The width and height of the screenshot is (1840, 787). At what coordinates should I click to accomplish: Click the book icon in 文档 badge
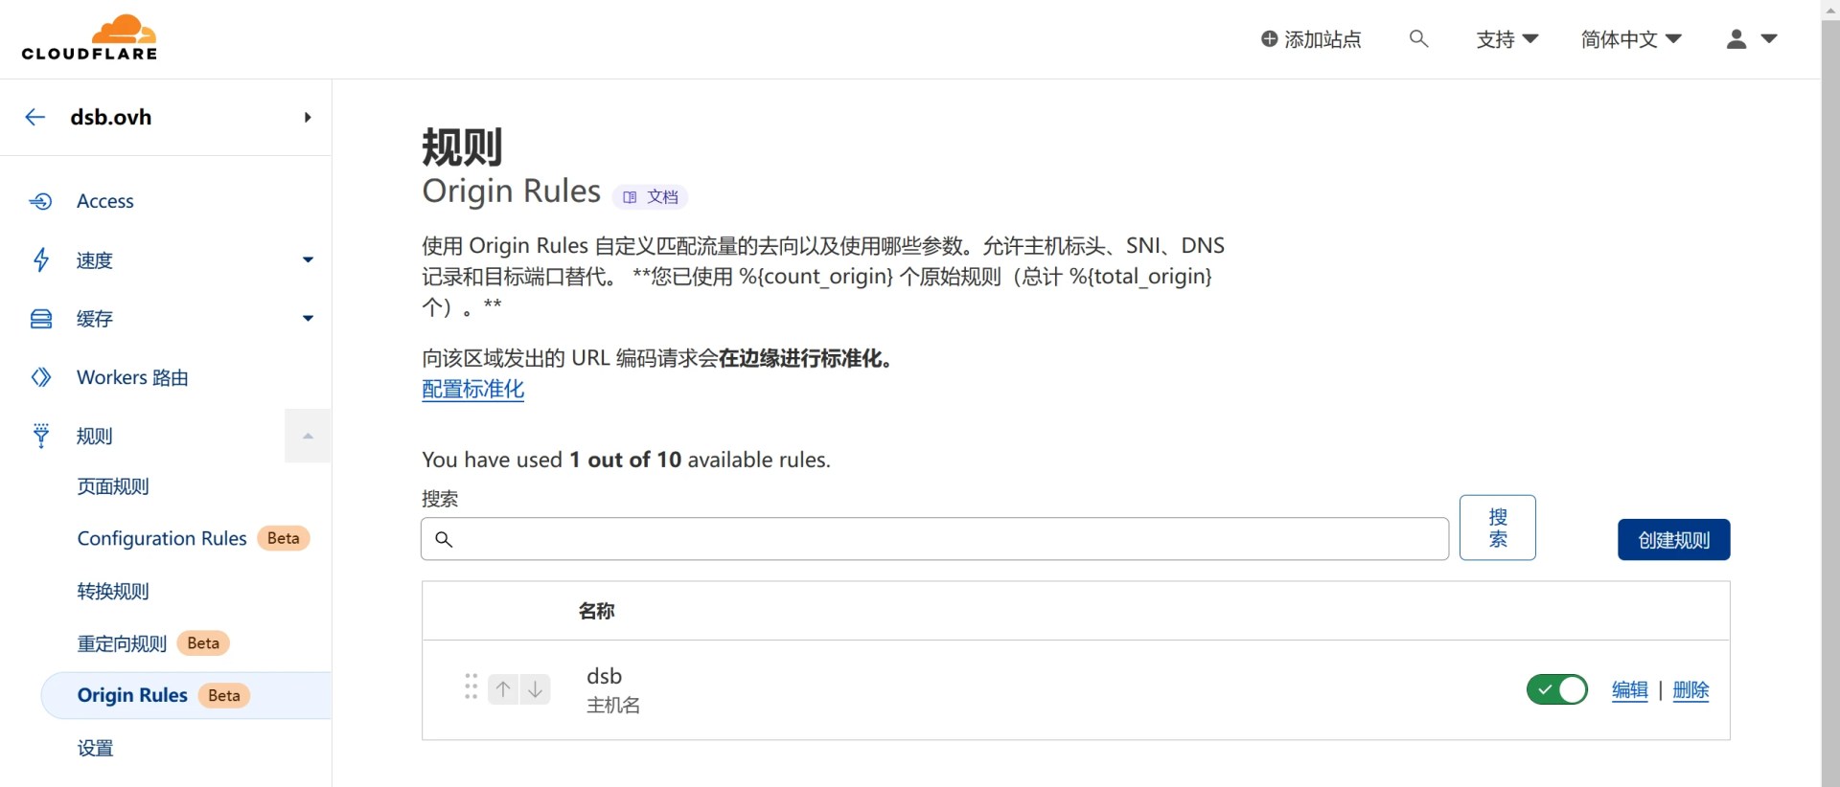630,197
